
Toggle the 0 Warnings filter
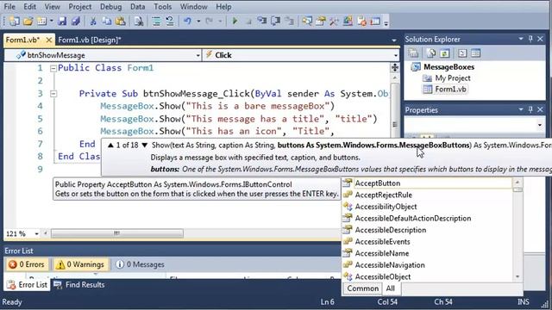pos(80,264)
